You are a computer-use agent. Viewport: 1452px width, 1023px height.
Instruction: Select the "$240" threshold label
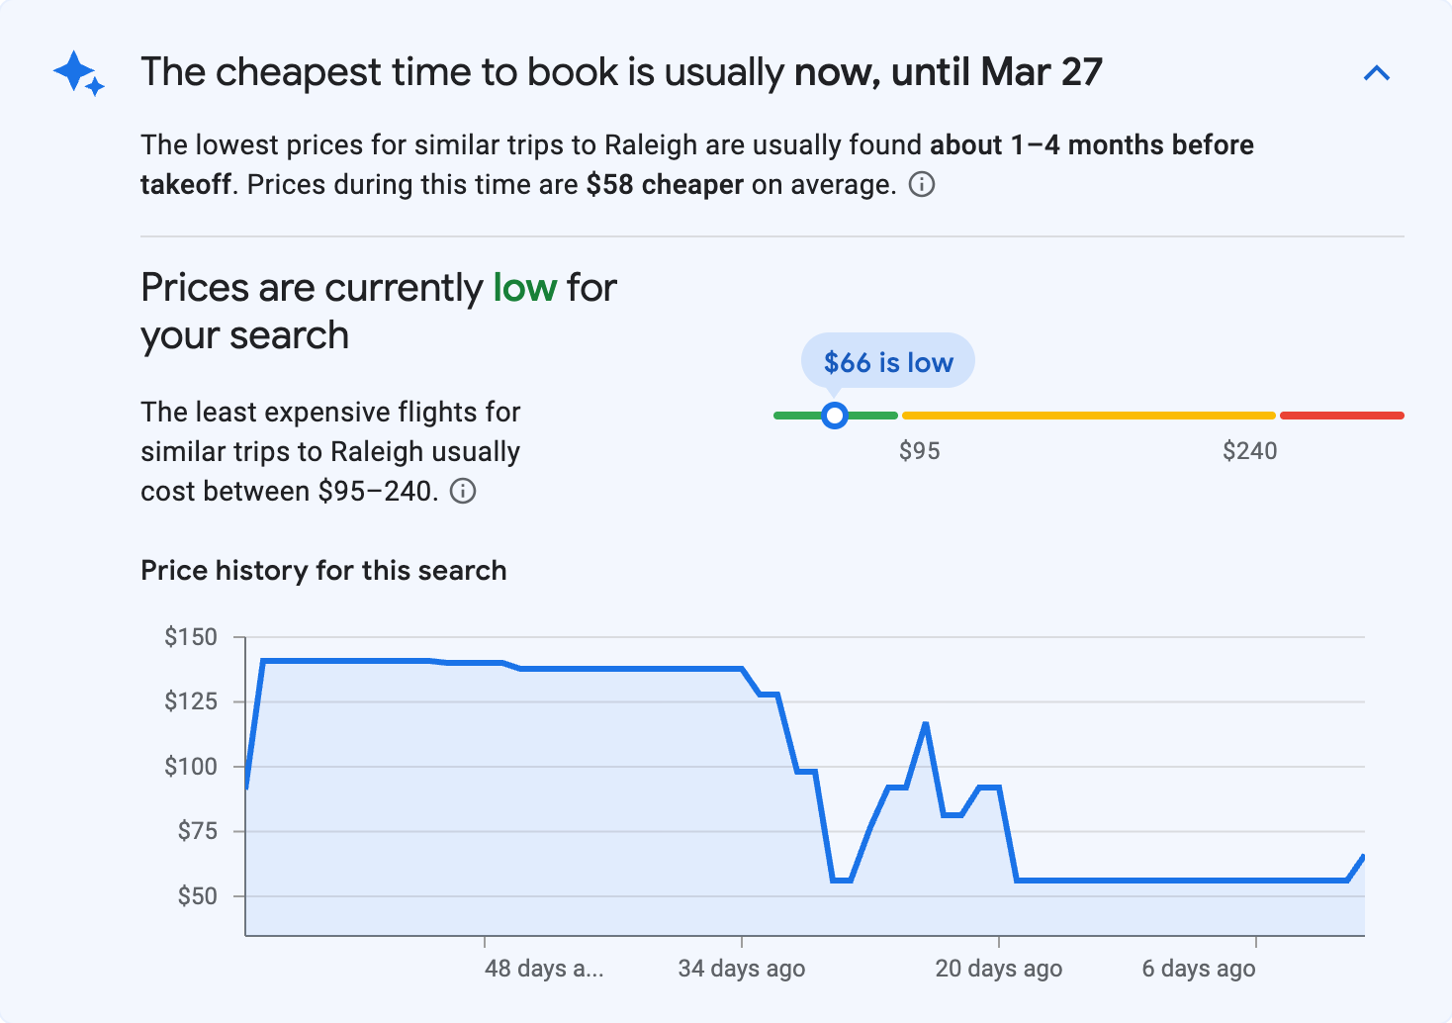(x=1250, y=450)
